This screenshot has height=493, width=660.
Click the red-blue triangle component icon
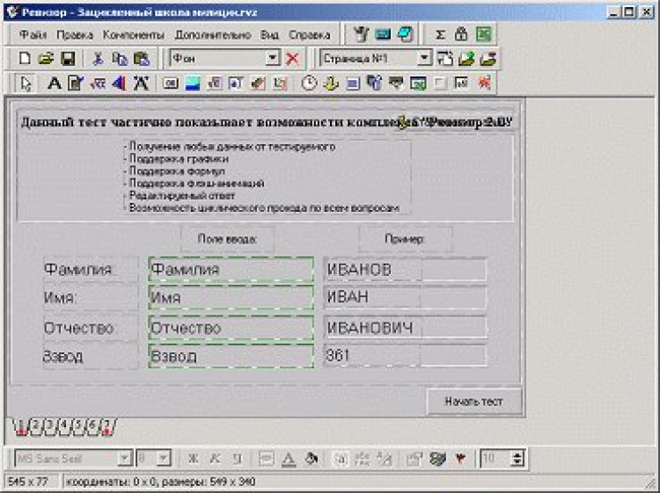[119, 83]
